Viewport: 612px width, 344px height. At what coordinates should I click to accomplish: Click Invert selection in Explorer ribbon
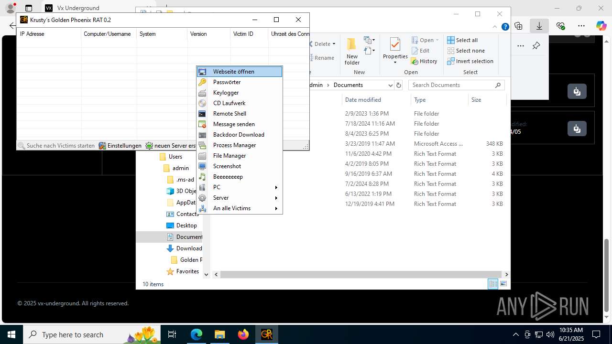click(470, 61)
